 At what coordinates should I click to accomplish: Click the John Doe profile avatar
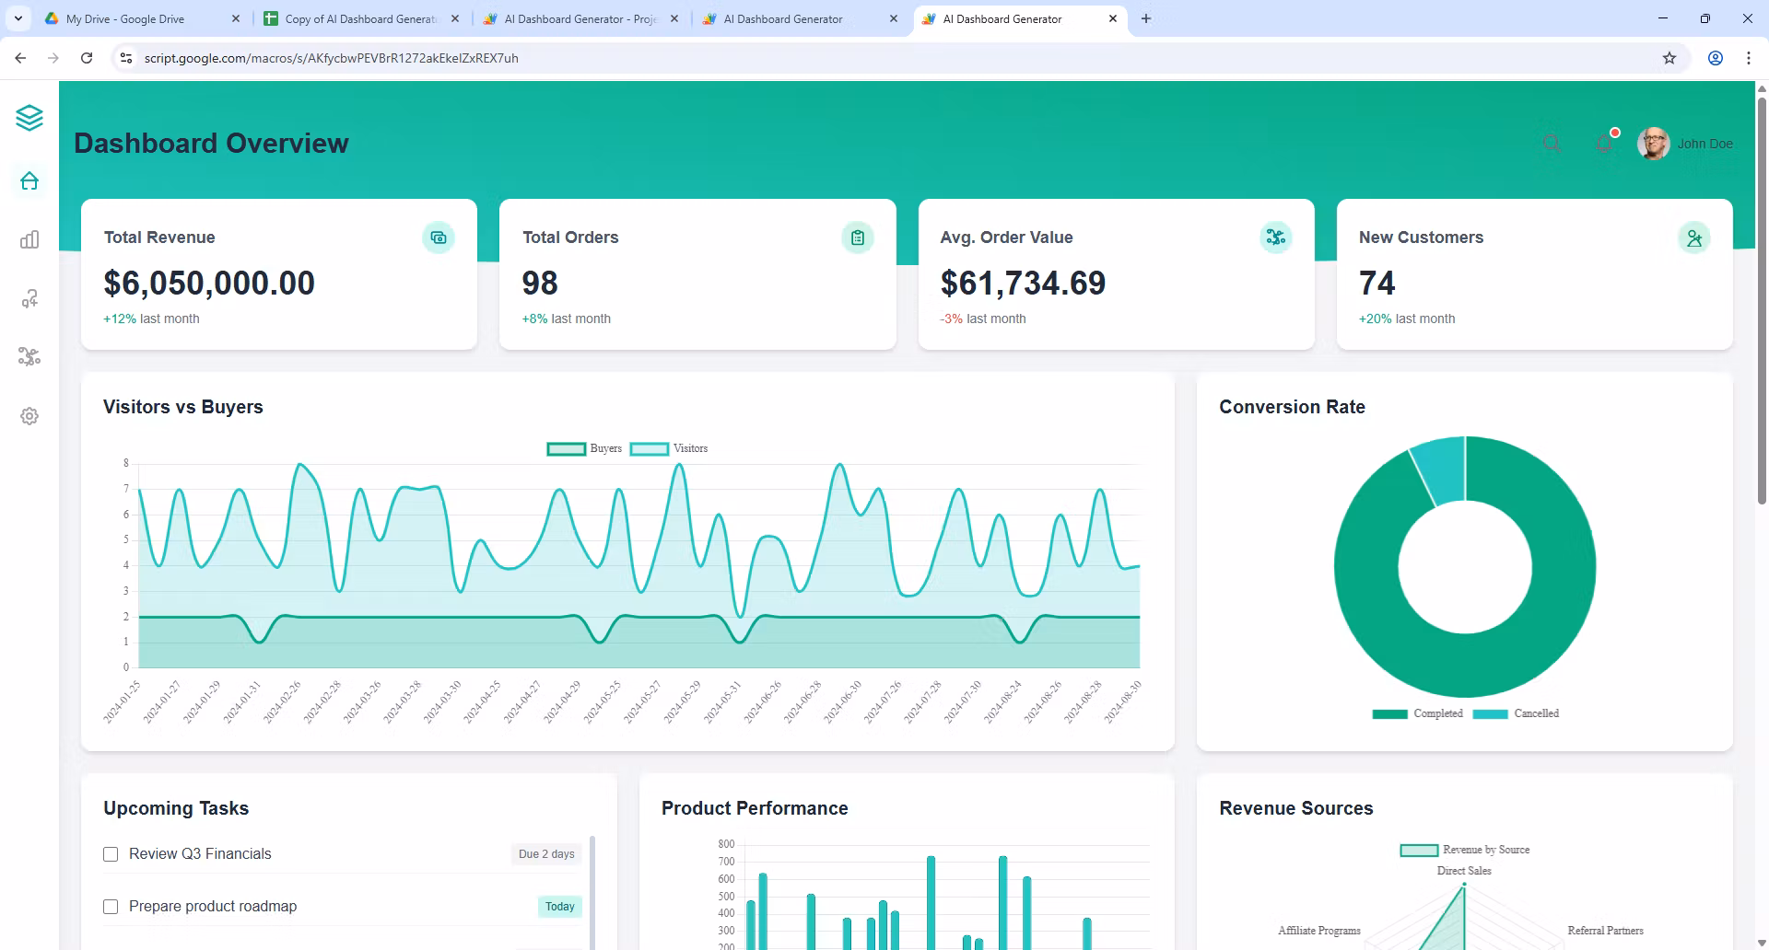point(1654,144)
